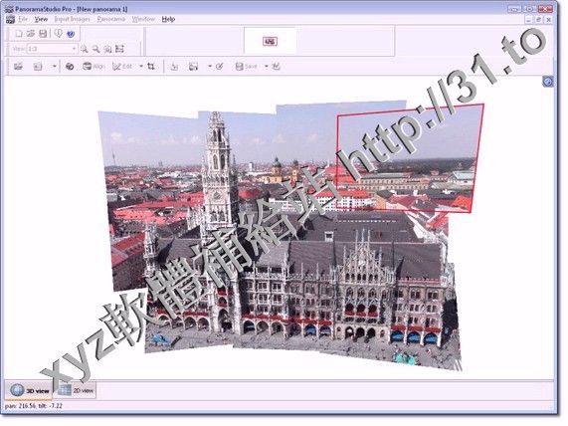568x426 pixels.
Task: Open the Help menu
Action: click(168, 19)
